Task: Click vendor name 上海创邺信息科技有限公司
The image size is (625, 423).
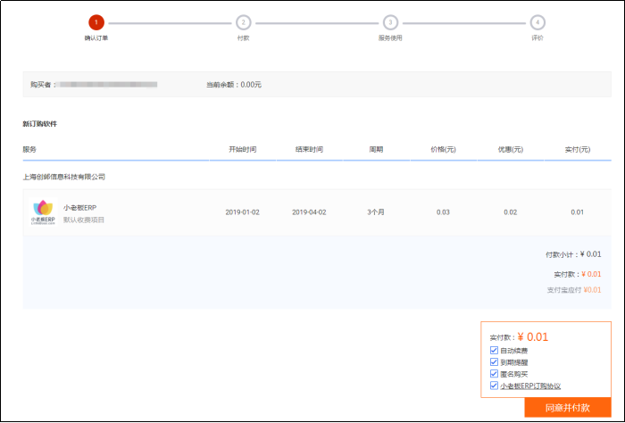Action: coord(64,177)
